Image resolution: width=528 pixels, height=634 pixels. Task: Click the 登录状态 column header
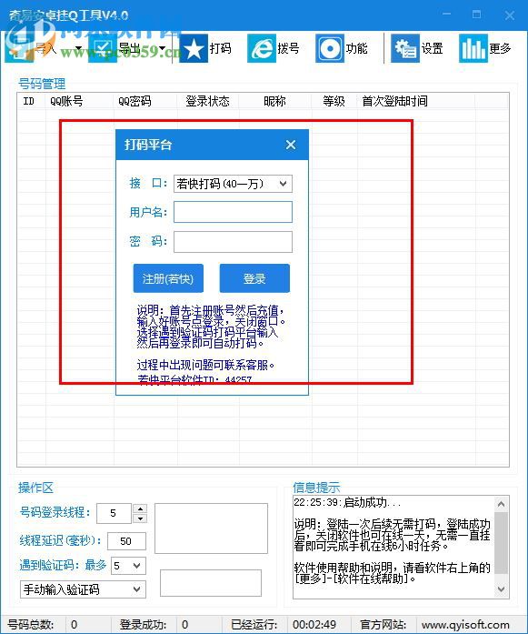[x=207, y=101]
